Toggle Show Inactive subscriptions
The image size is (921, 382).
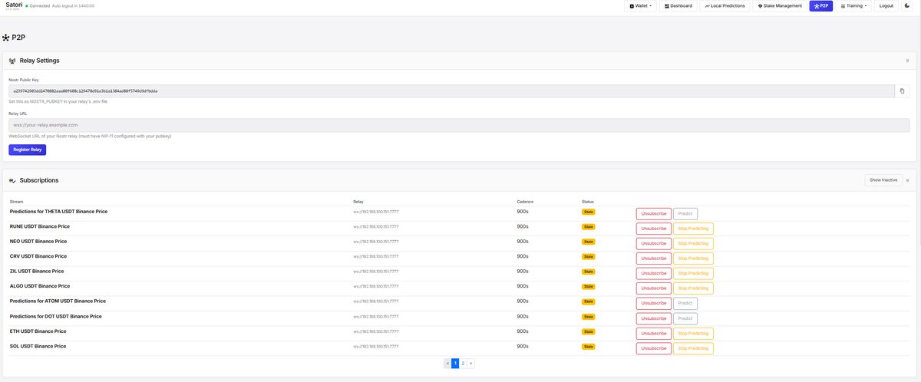click(x=883, y=180)
